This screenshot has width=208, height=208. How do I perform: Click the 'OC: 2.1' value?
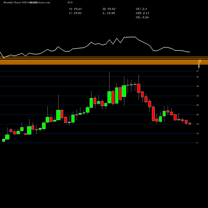coord(141,9)
